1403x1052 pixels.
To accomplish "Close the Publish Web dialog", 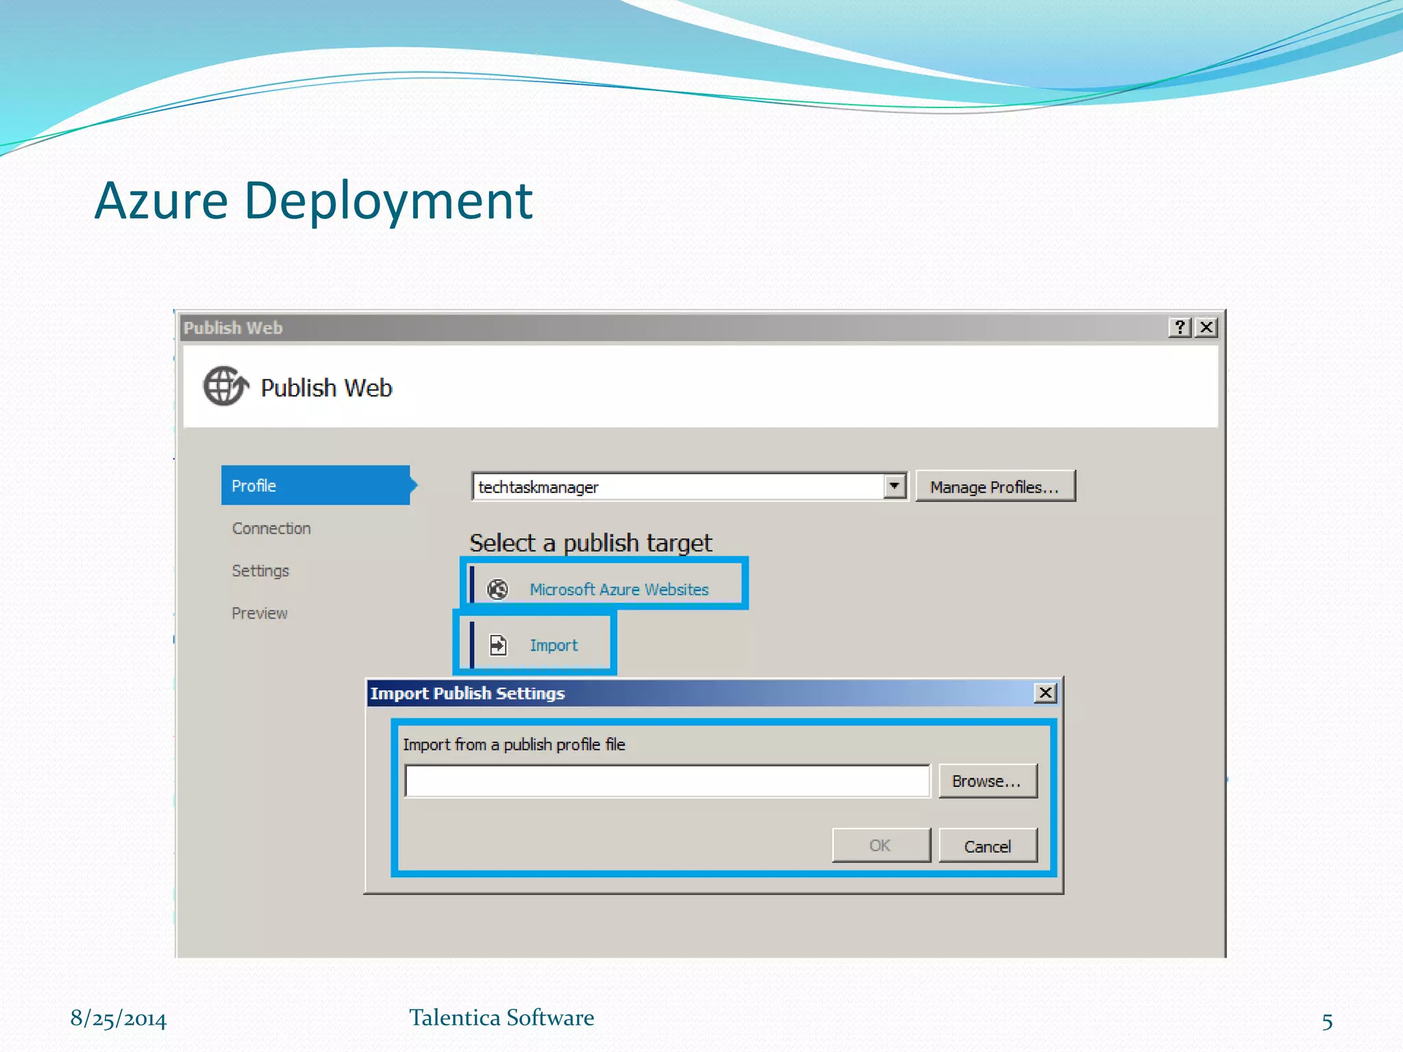I will pos(1206,327).
